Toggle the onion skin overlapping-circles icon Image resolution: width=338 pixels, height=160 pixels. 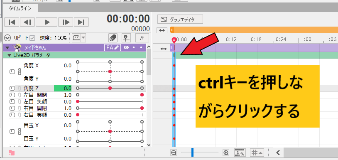[113, 38]
